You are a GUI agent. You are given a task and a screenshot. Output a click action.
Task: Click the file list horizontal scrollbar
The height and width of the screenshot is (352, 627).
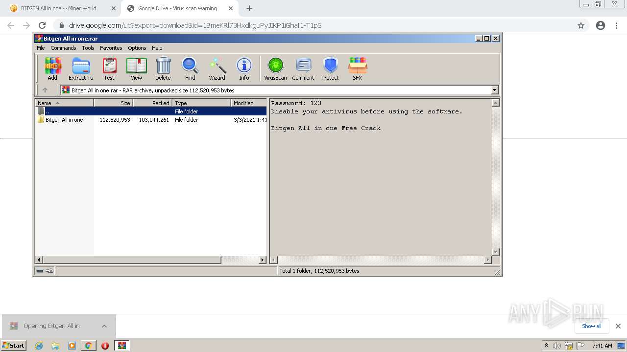pos(132,260)
